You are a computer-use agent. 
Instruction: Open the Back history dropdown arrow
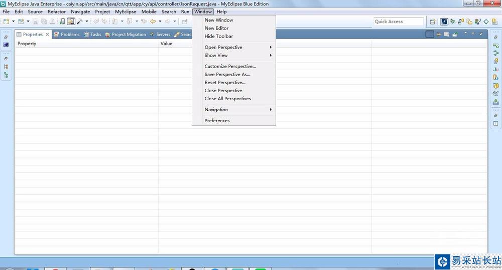point(160,22)
